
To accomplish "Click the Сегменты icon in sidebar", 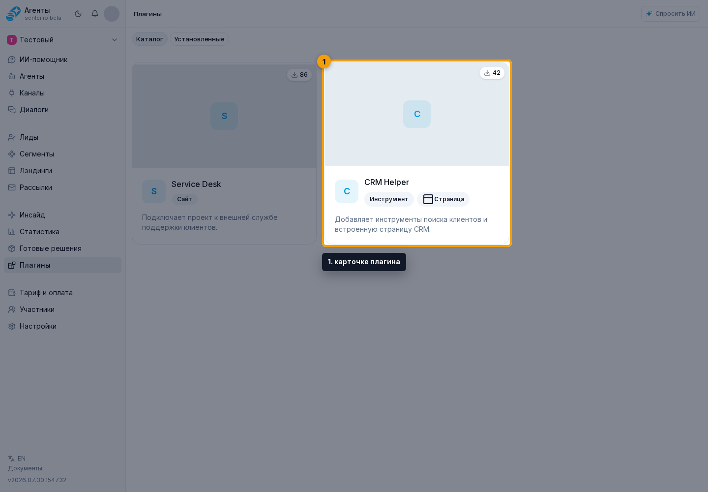I will [x=12, y=154].
